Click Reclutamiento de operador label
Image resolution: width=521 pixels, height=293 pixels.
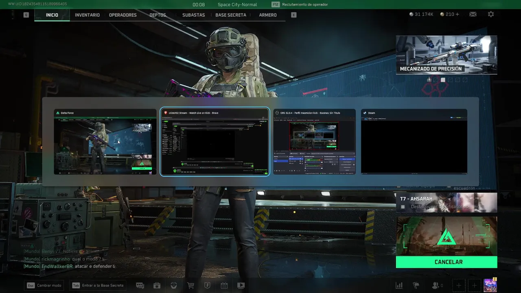[305, 4]
